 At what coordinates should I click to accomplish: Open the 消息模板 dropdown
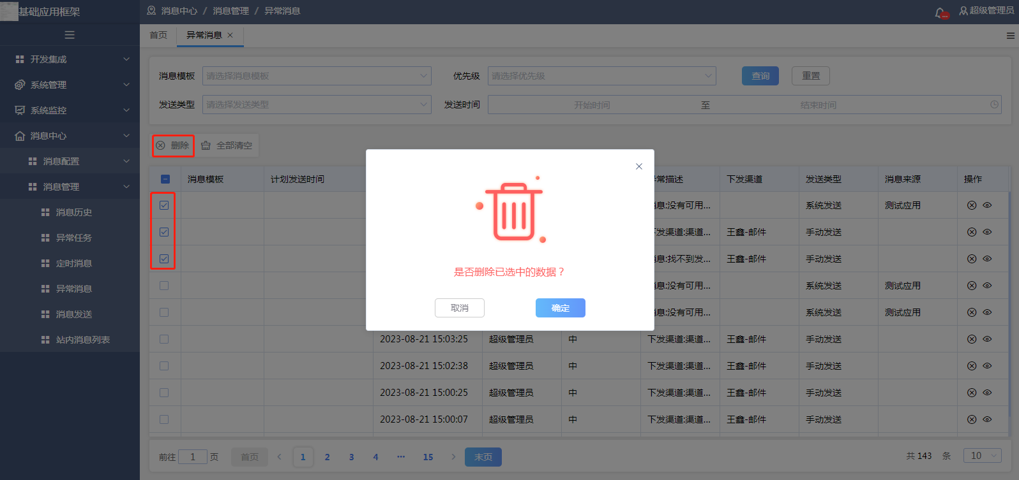coord(317,76)
